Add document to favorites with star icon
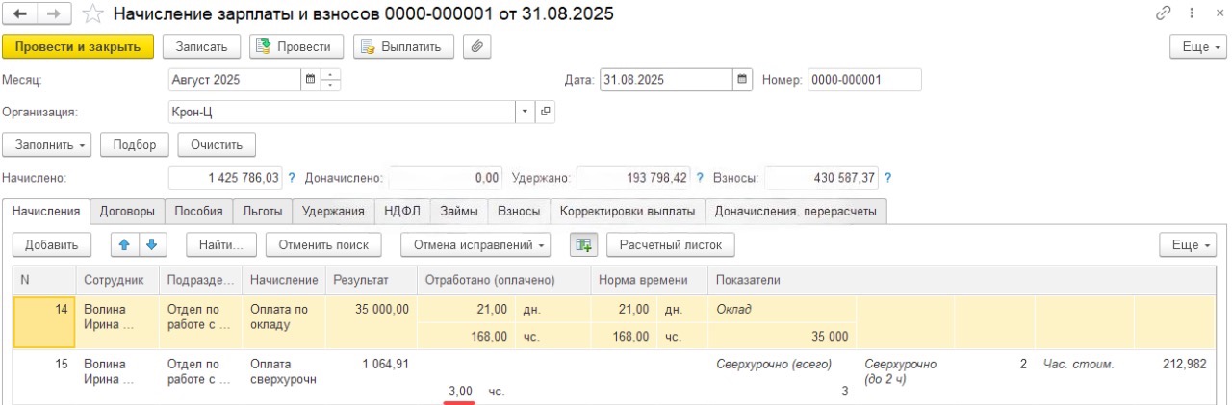Viewport: 1232px width, 405px height. click(93, 14)
